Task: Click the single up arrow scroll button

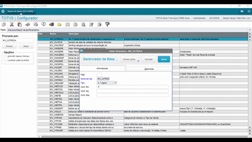Action: click(x=250, y=40)
